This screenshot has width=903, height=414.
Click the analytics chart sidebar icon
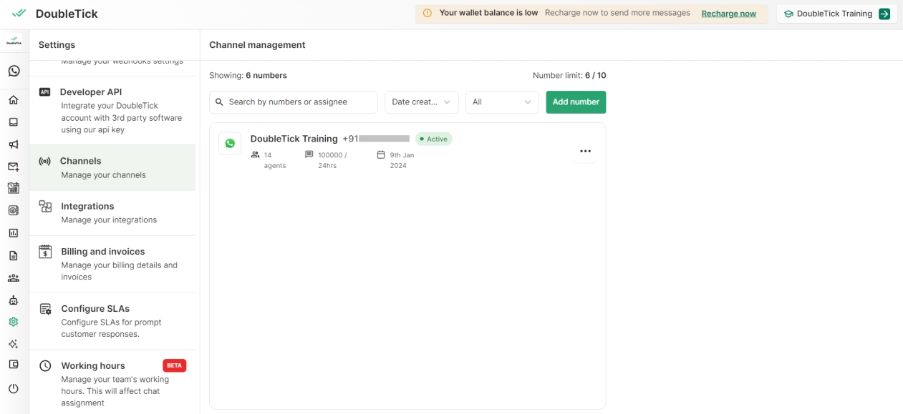click(14, 233)
